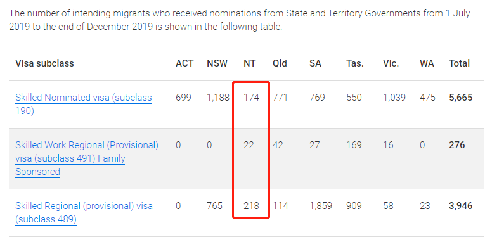The height and width of the screenshot is (237, 485).
Task: Click the Tas. column header
Action: point(355,63)
